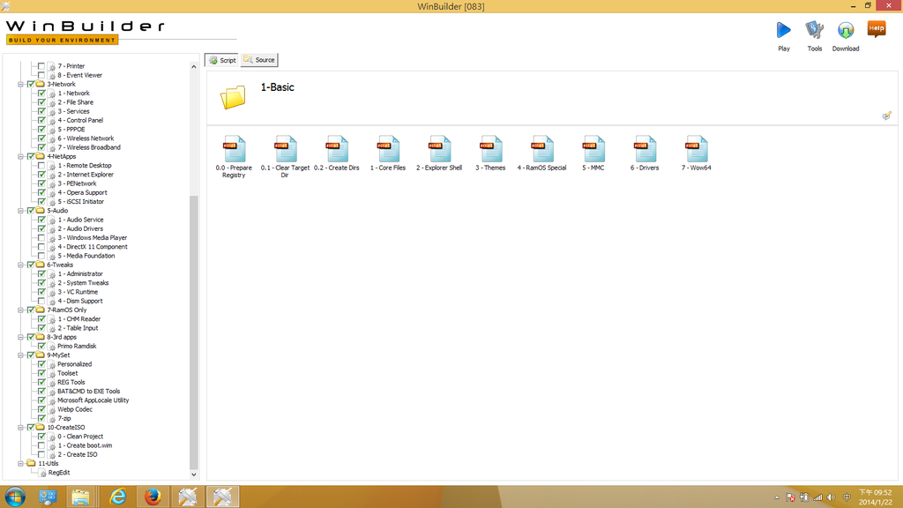Screen dimensions: 903x508
Task: Uncheck the 2 - File Share checkbox
Action: coord(41,102)
